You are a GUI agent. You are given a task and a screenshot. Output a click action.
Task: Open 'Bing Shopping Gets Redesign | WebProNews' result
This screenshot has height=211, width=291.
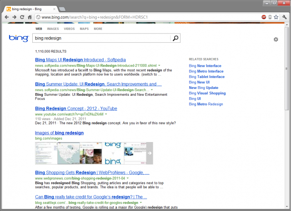[x=92, y=172]
